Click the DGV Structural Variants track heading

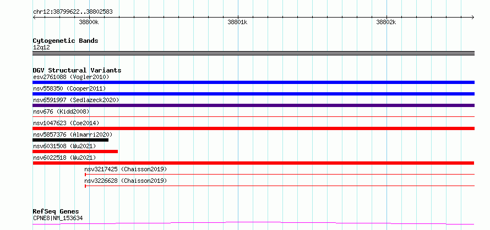tap(77, 70)
